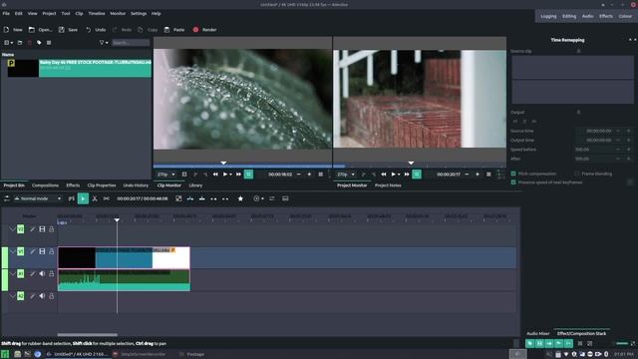Open the Monitor menu

pos(118,13)
